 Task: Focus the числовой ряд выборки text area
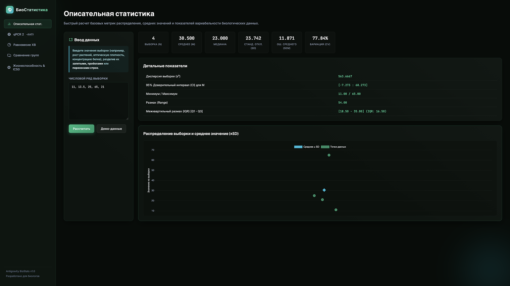click(98, 101)
